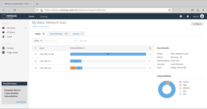Click the search magnifier icon in hosts field

[76, 41]
